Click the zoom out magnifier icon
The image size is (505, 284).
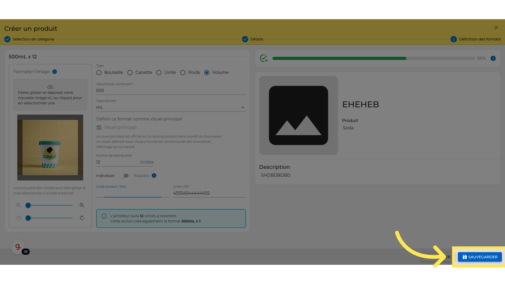[x=18, y=205]
